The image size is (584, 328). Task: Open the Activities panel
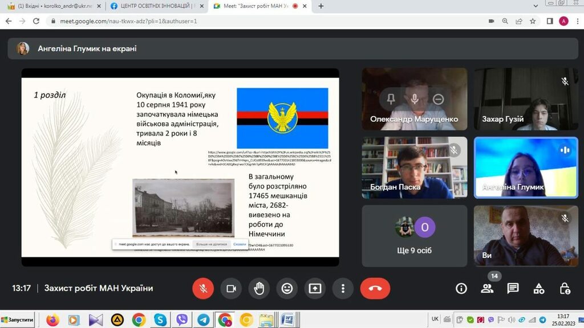coord(539,289)
